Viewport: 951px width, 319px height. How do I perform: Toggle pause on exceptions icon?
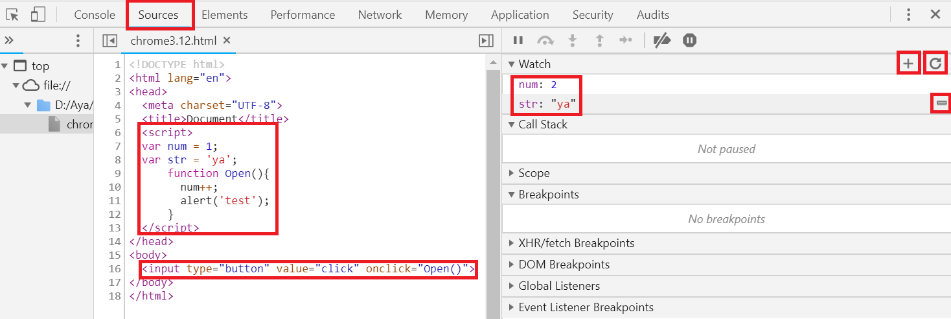point(689,41)
